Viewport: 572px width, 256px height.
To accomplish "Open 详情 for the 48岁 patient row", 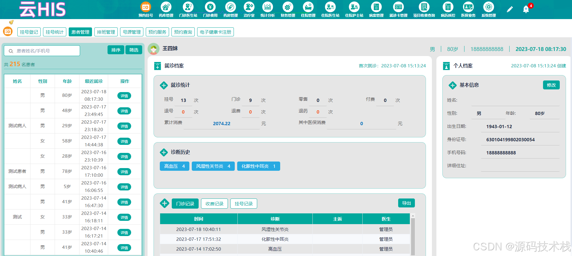I will [x=124, y=111].
